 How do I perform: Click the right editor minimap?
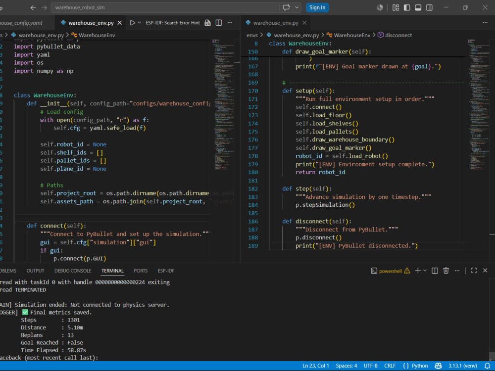[478, 104]
